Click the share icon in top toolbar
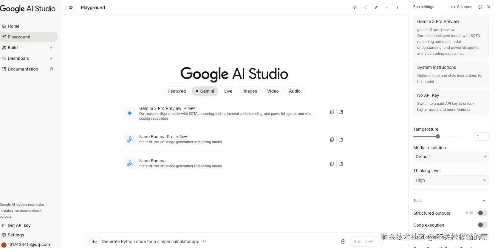 (365, 7)
